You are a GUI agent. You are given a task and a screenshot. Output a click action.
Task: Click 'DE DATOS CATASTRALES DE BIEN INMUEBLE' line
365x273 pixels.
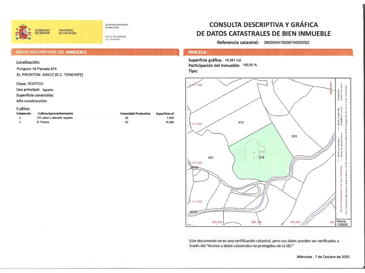click(263, 34)
